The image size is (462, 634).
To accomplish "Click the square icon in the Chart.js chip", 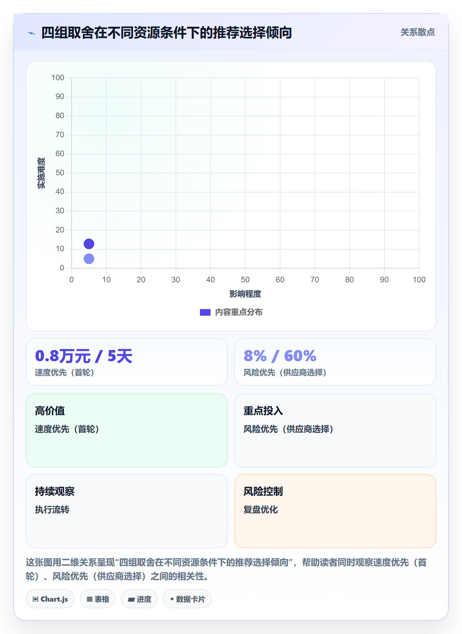I will pyautogui.click(x=36, y=599).
